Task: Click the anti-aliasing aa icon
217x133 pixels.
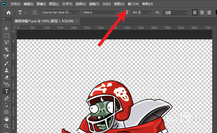Action: (157, 12)
